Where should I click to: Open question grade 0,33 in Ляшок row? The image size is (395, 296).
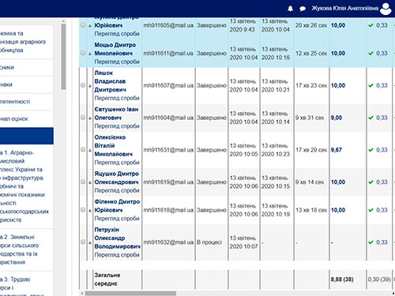[382, 85]
